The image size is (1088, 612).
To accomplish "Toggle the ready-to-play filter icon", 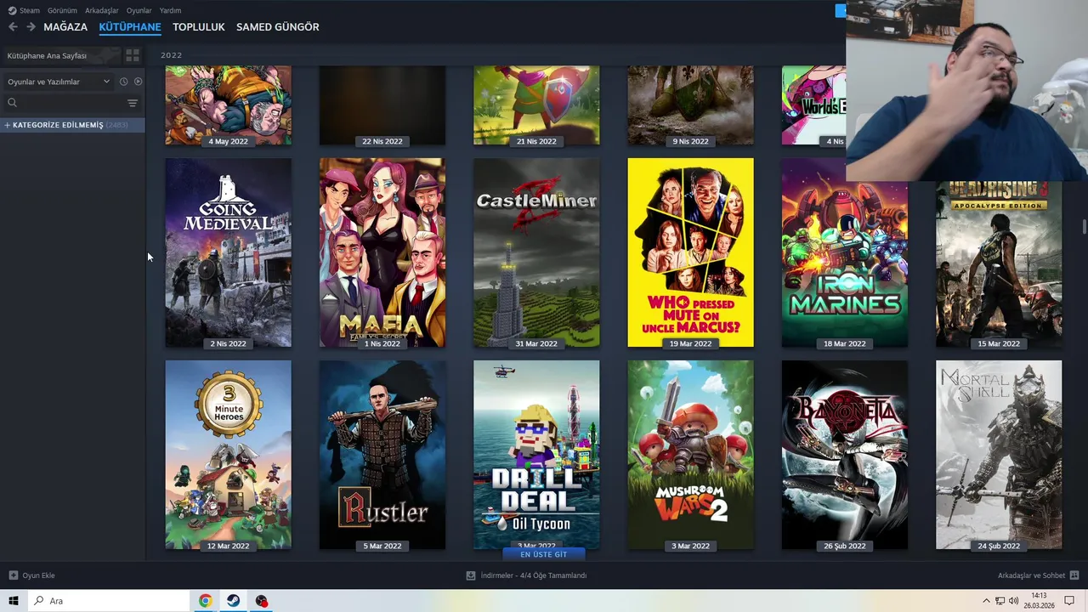I will point(138,82).
